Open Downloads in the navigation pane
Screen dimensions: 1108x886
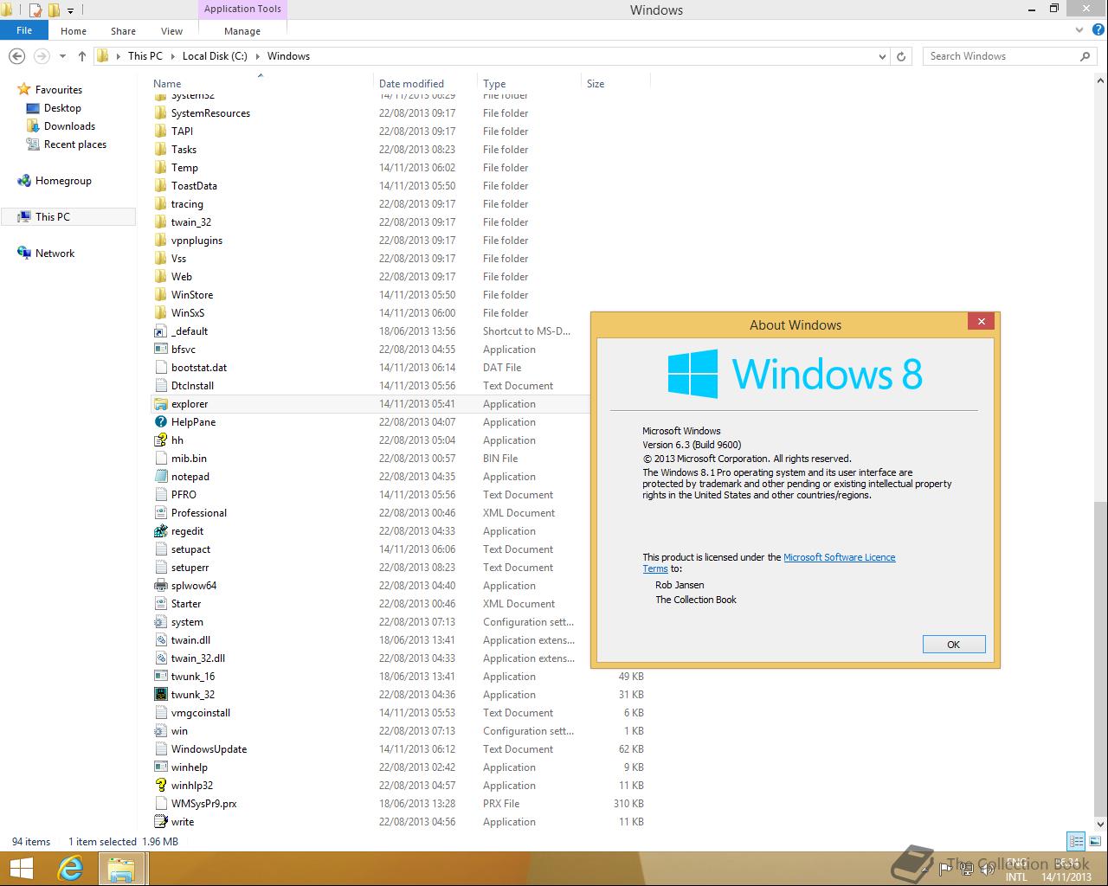[x=69, y=126]
